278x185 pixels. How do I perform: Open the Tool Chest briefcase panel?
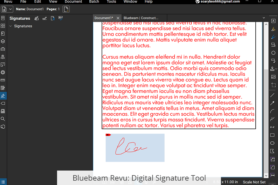3,49
